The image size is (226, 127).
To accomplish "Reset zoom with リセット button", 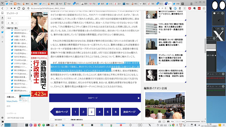I will pyautogui.click(x=178, y=121).
